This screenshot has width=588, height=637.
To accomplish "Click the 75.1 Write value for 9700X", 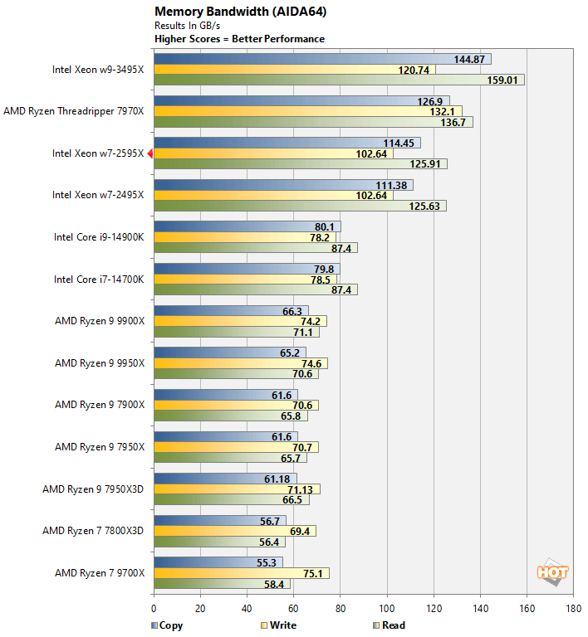I will pyautogui.click(x=313, y=574).
